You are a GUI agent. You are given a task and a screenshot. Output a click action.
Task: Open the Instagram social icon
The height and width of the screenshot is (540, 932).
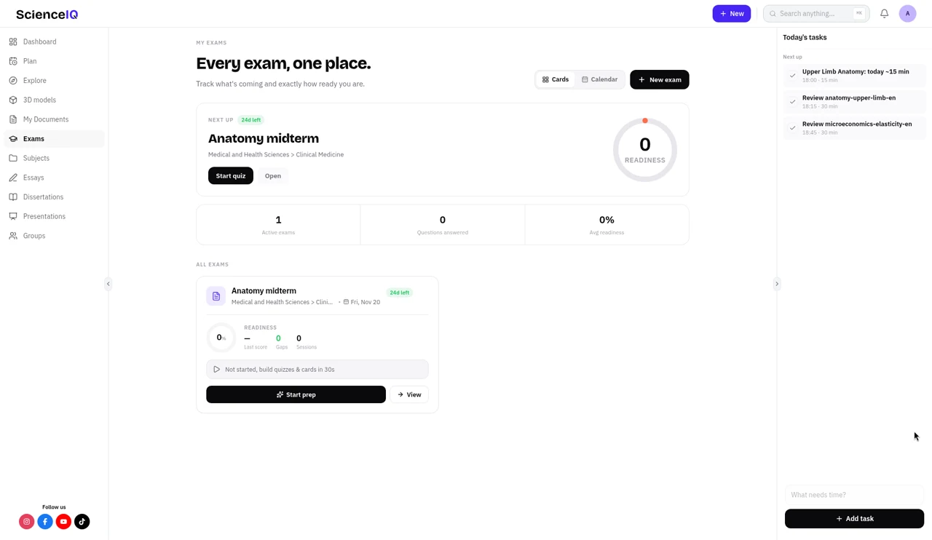pyautogui.click(x=27, y=522)
